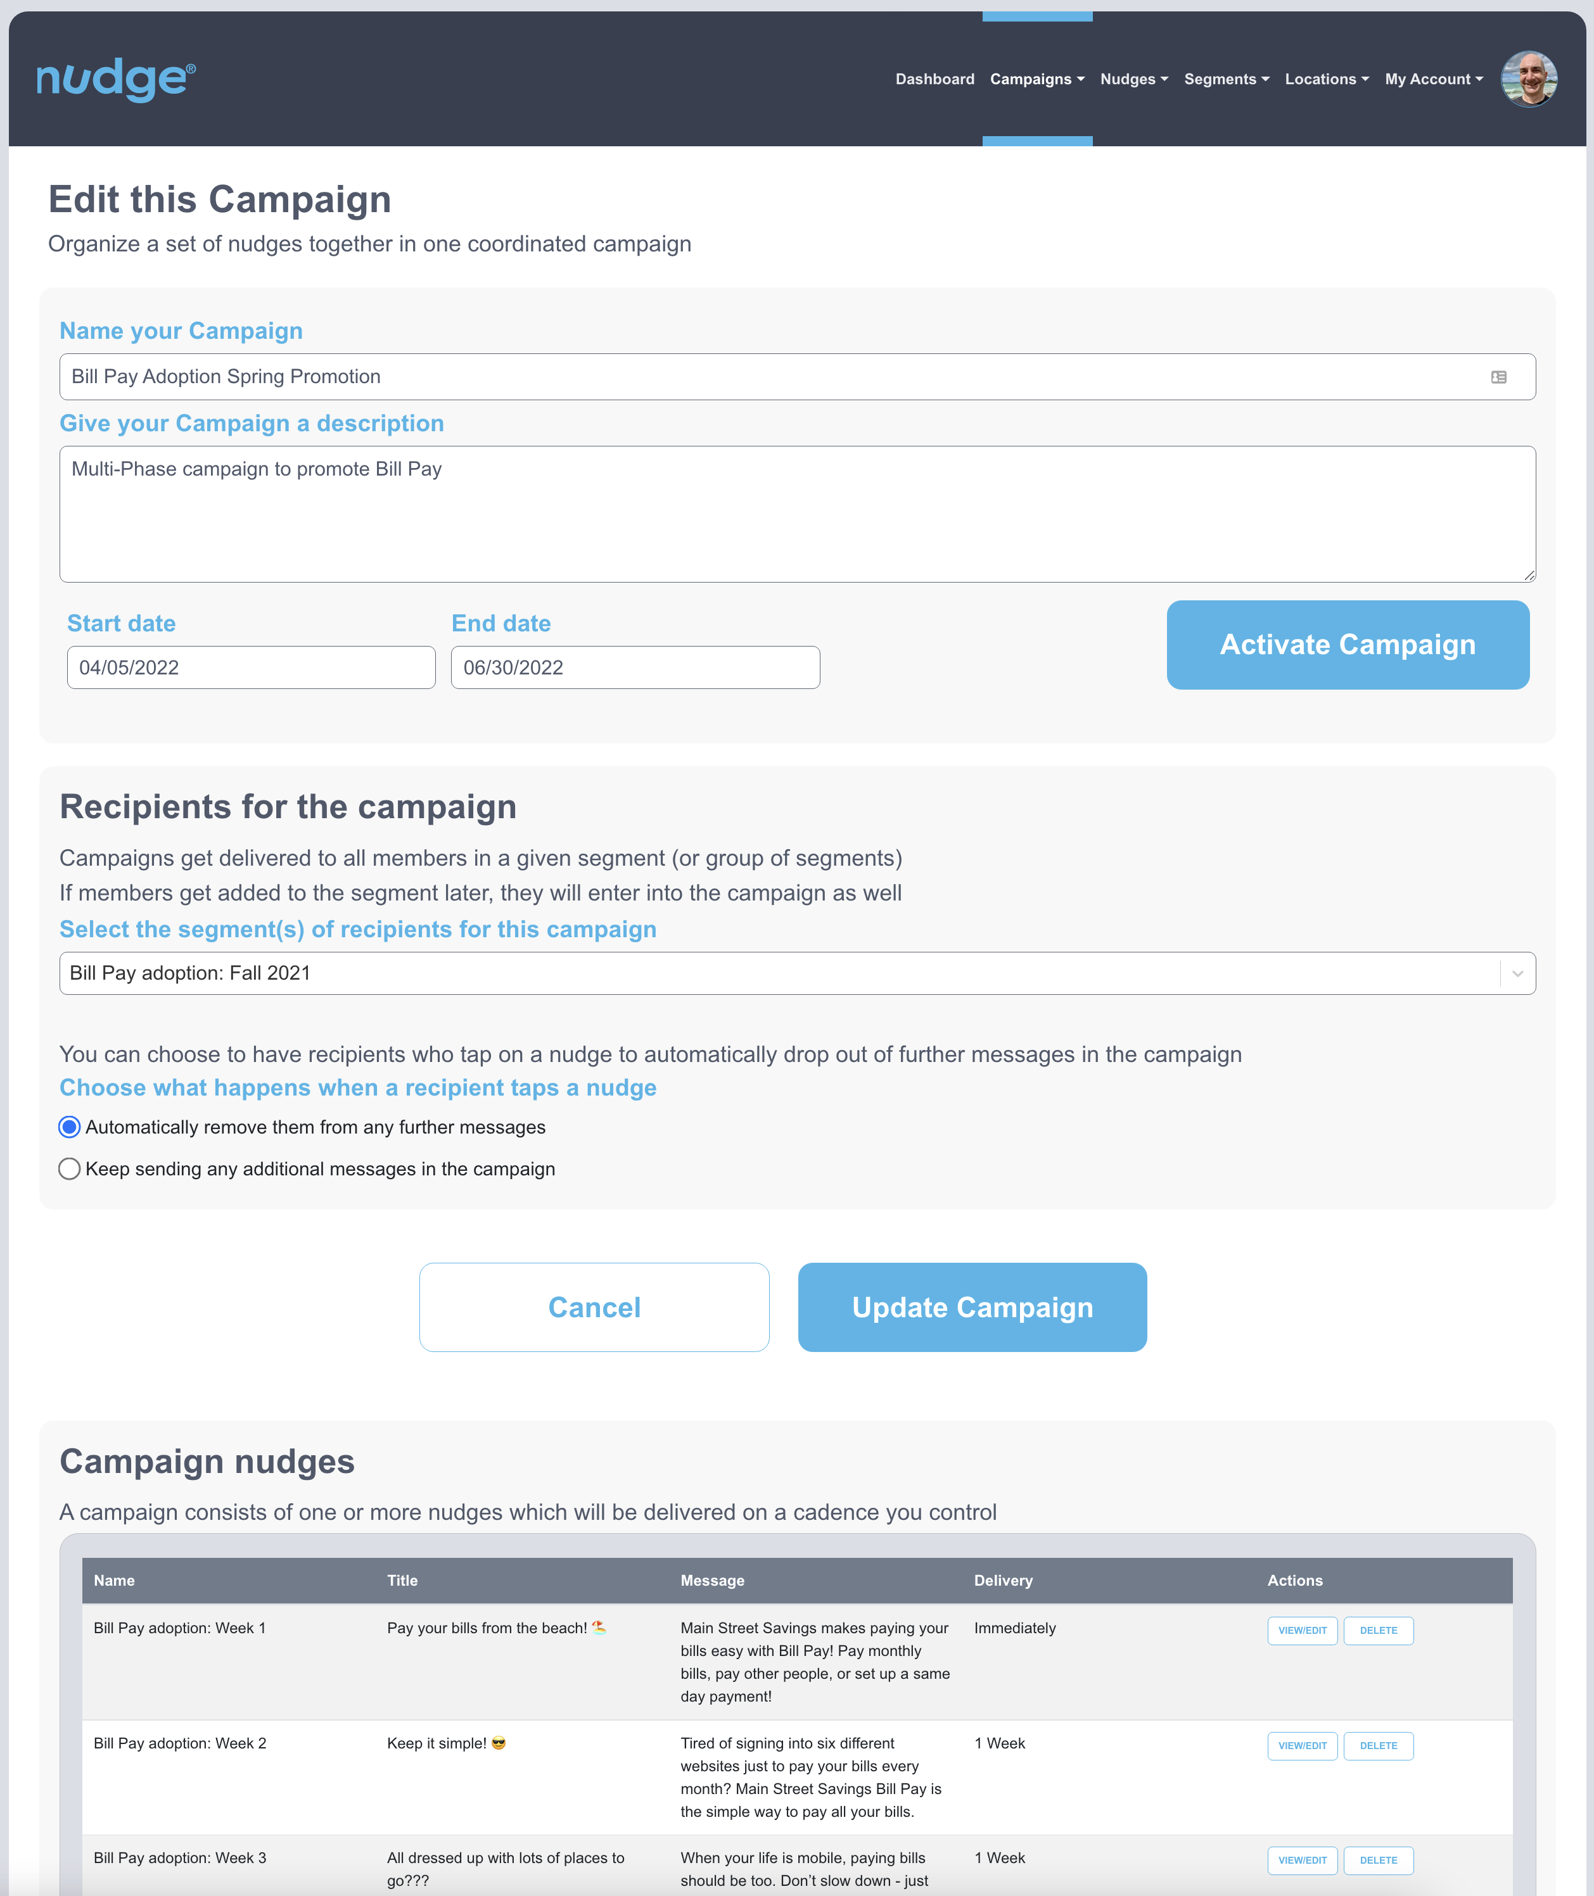Click Activate Campaign button

click(1348, 645)
